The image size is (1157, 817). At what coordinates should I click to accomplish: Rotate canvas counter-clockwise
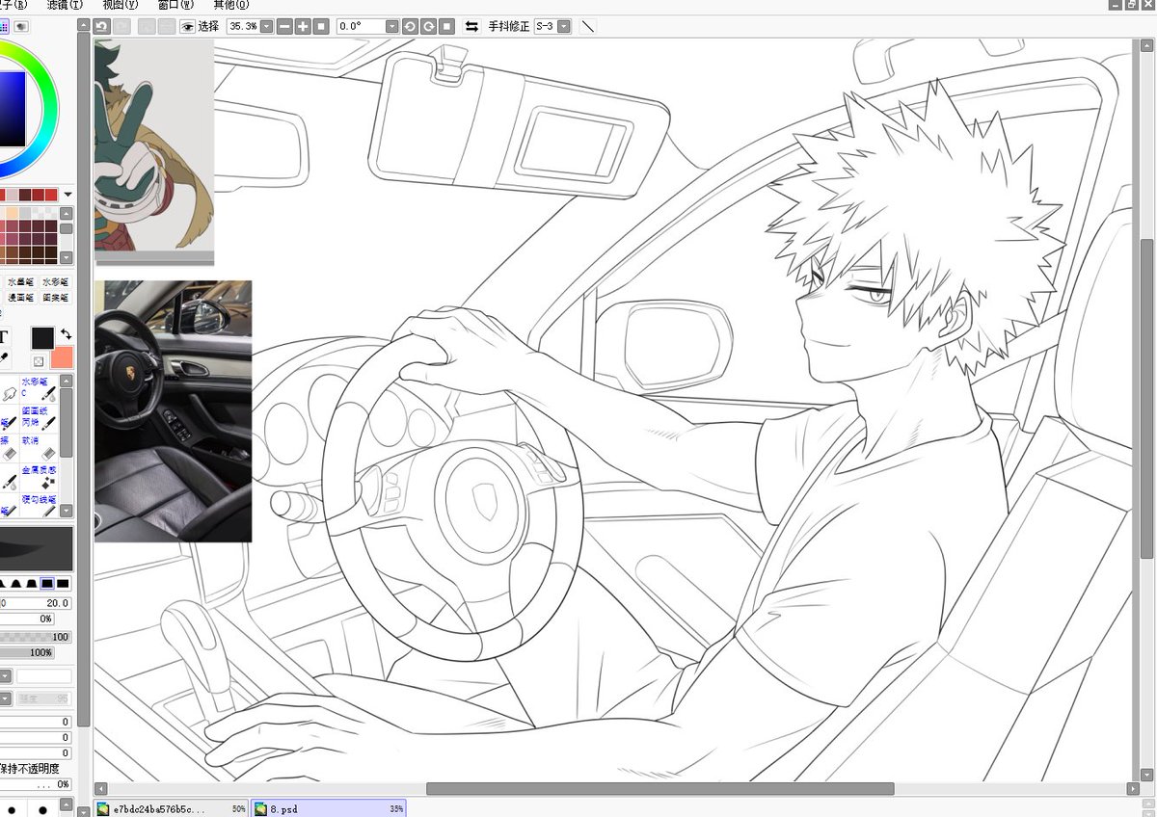coord(410,26)
